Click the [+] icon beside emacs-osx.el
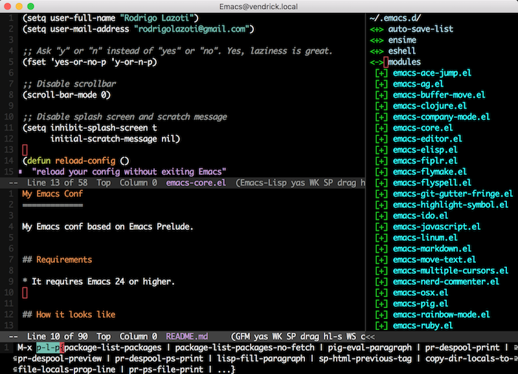This screenshot has height=374, width=518. [x=381, y=293]
